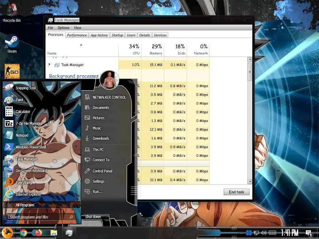Launch On-Screen Keyboard

[x=42, y=171]
